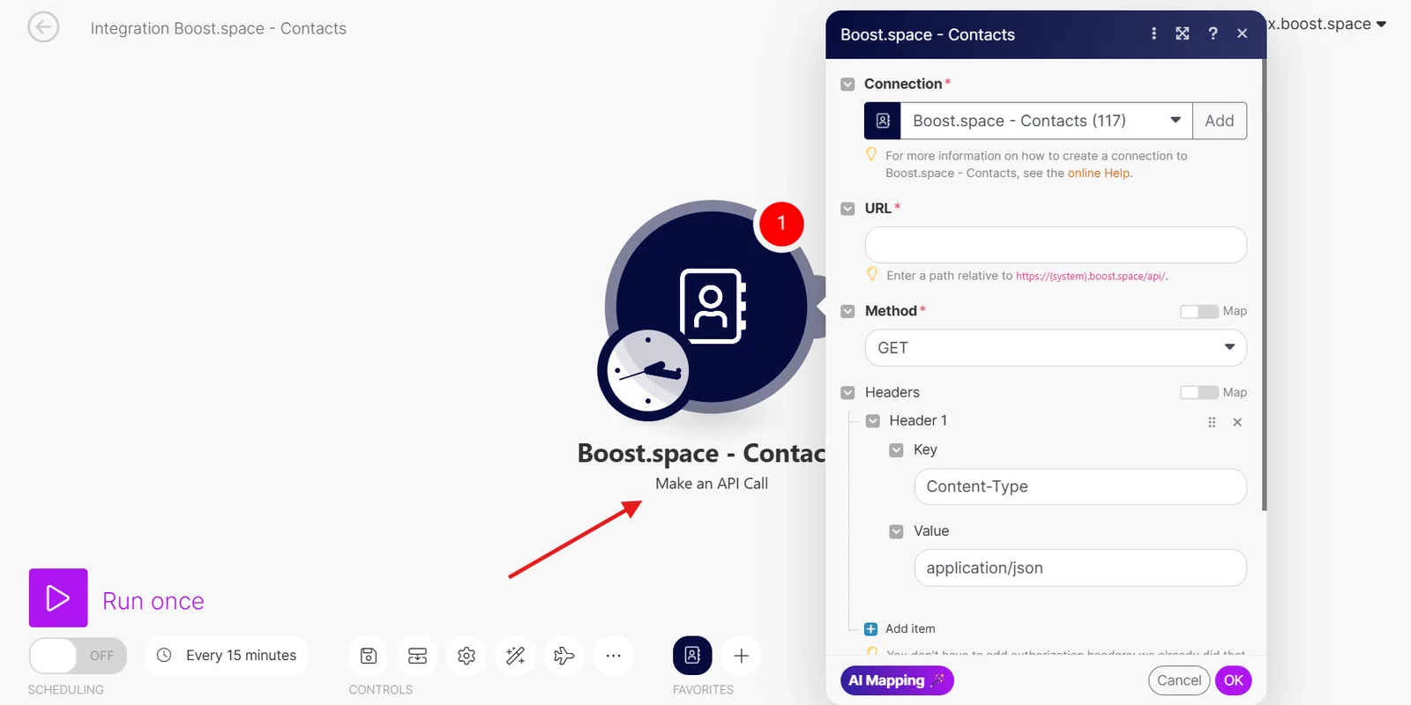Click the AI Mapping button
1411x705 pixels.
[897, 680]
